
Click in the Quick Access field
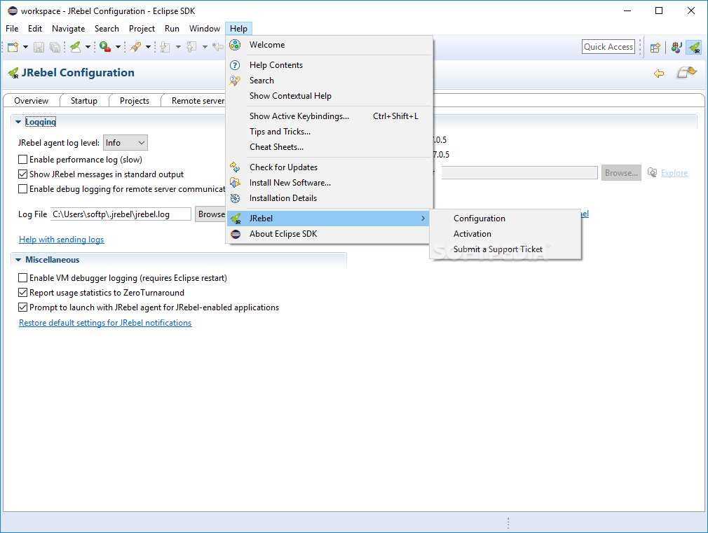(608, 47)
